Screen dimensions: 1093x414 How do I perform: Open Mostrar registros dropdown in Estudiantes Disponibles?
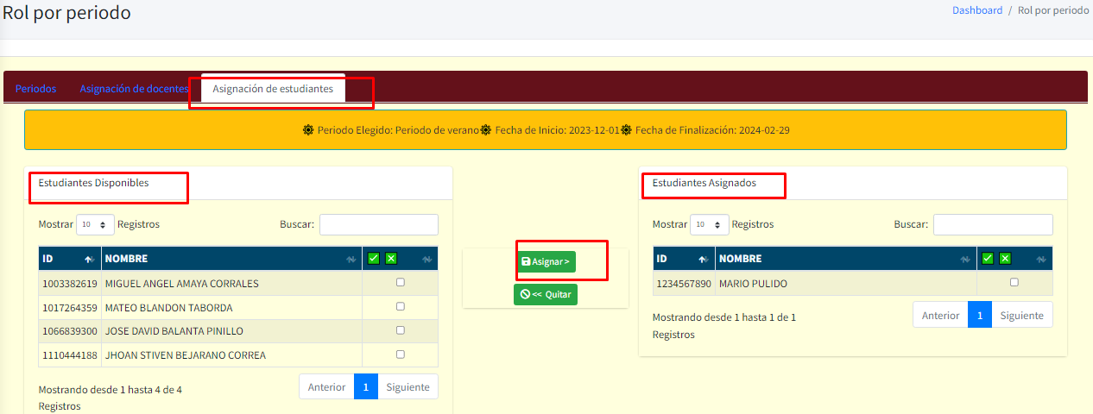click(x=95, y=224)
